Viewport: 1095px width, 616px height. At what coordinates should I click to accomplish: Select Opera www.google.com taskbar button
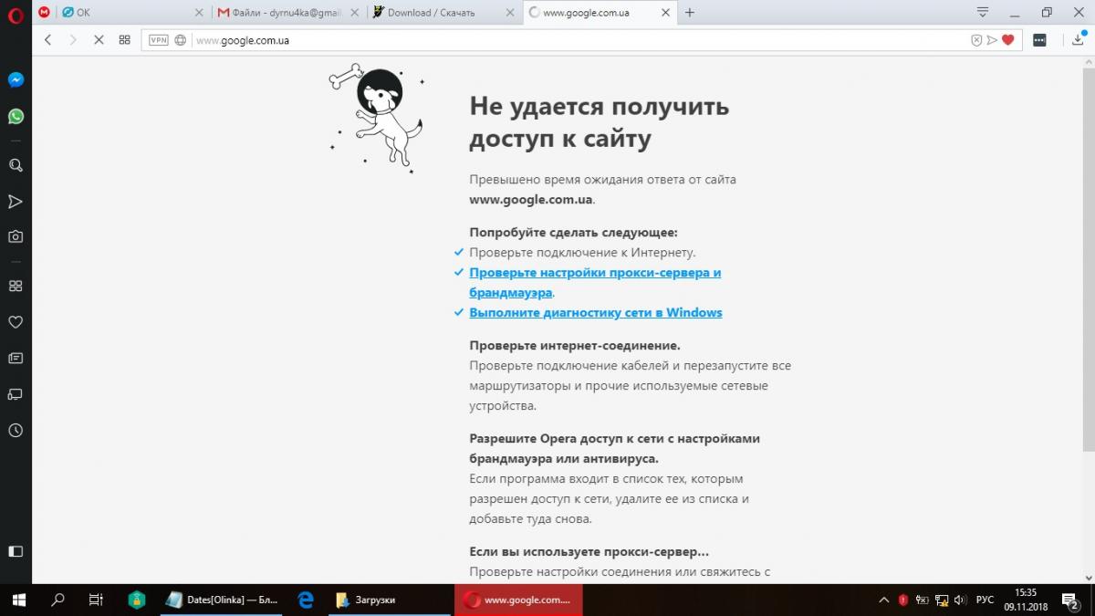(x=518, y=600)
